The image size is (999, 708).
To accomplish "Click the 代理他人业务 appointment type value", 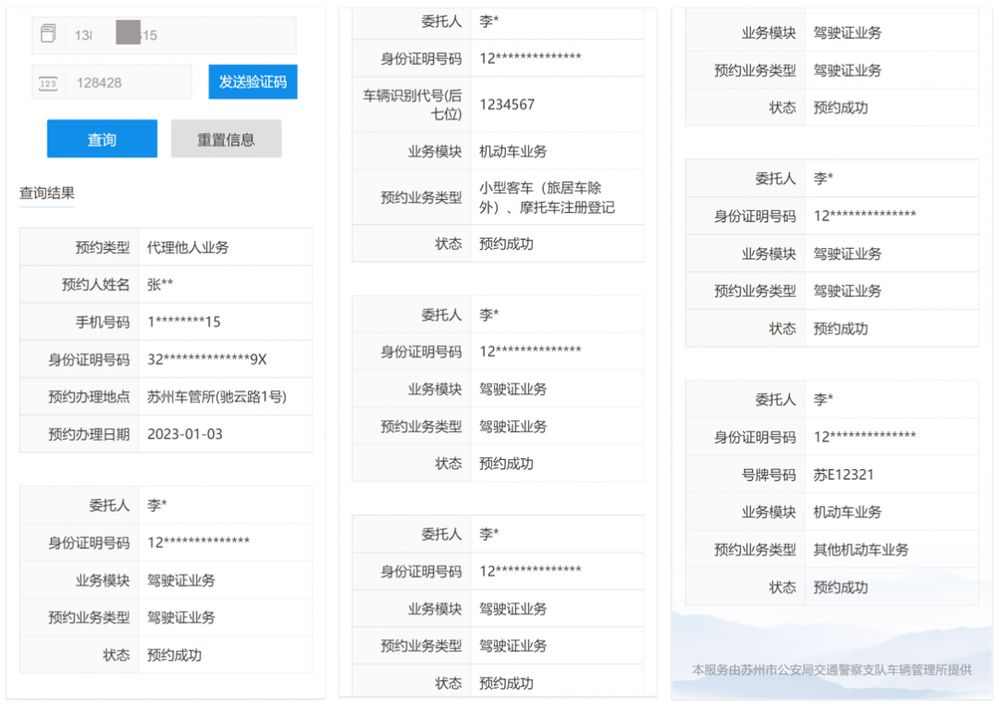I will pyautogui.click(x=188, y=247).
